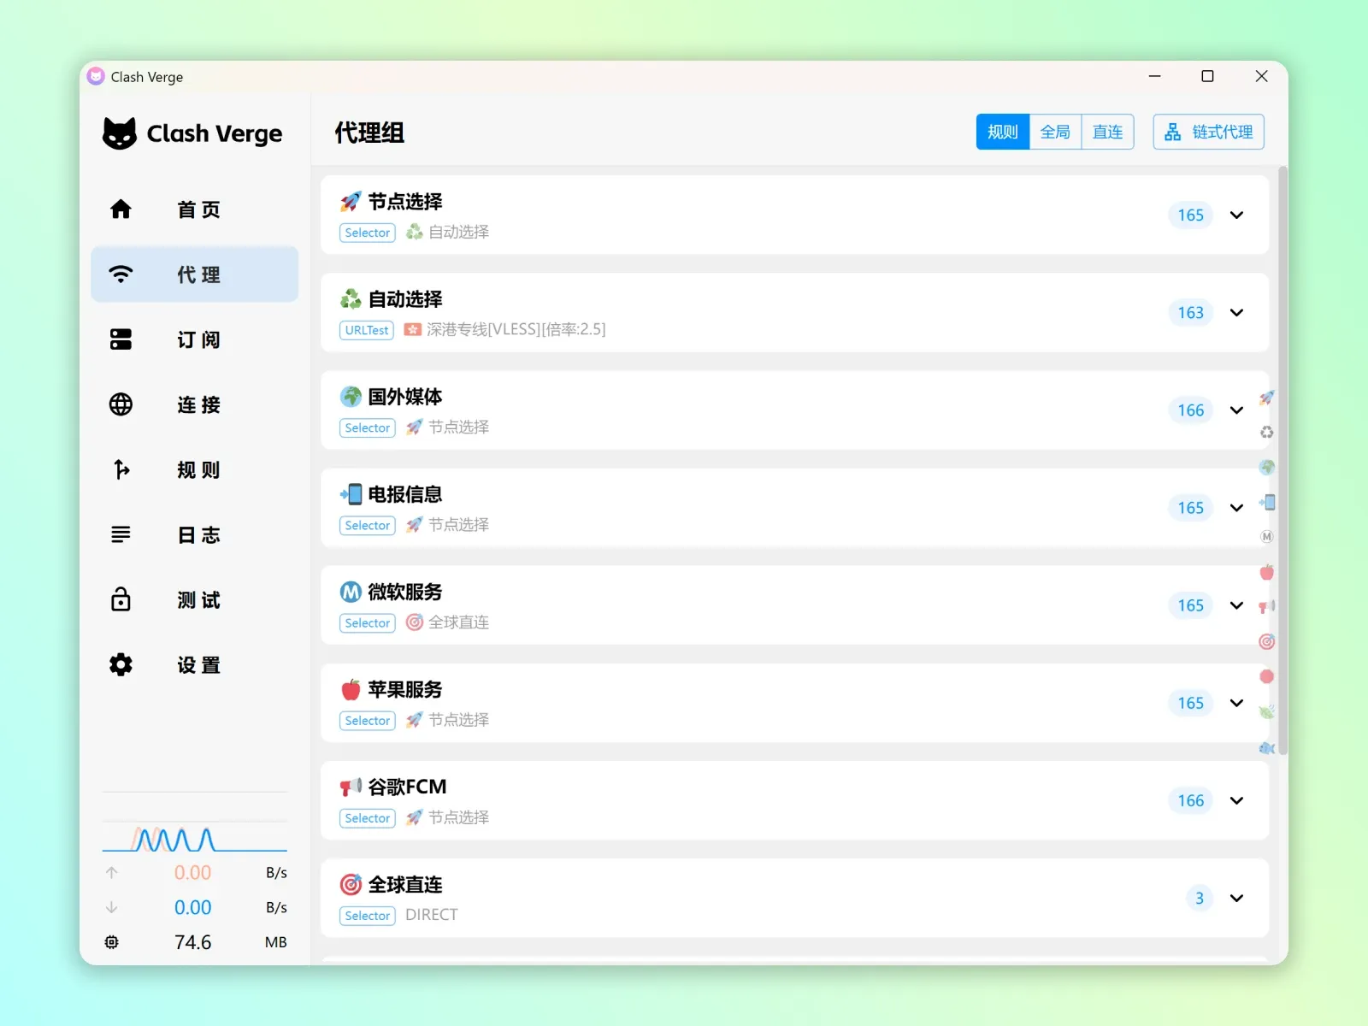Open the 规则 sidebar menu item

[x=195, y=469]
